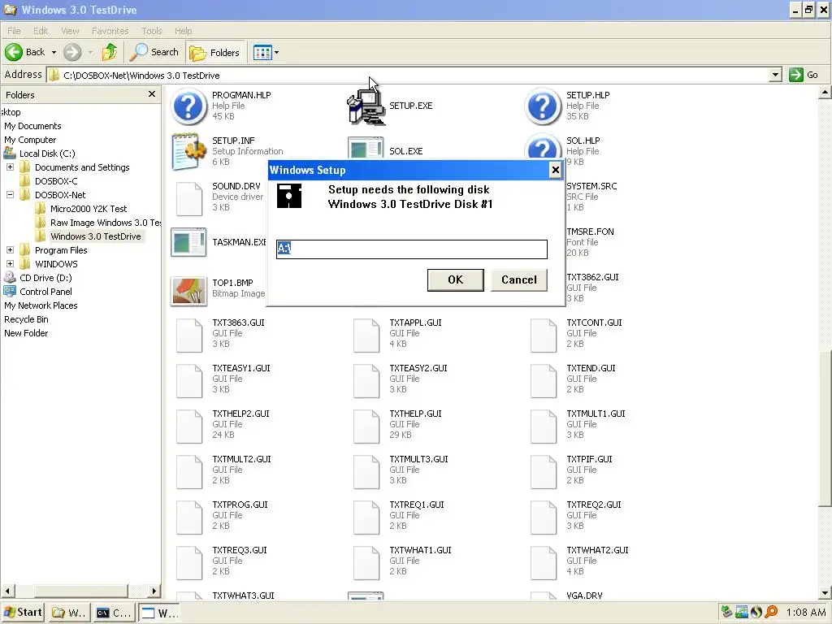
Task: Click the TXTREQ1.GUI file icon
Action: pyautogui.click(x=366, y=517)
